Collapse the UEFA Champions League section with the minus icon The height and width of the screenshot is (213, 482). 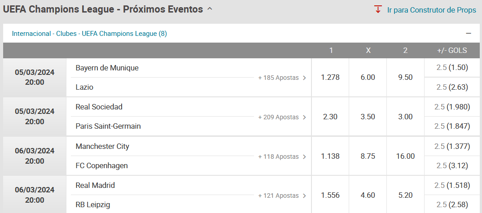(x=469, y=34)
